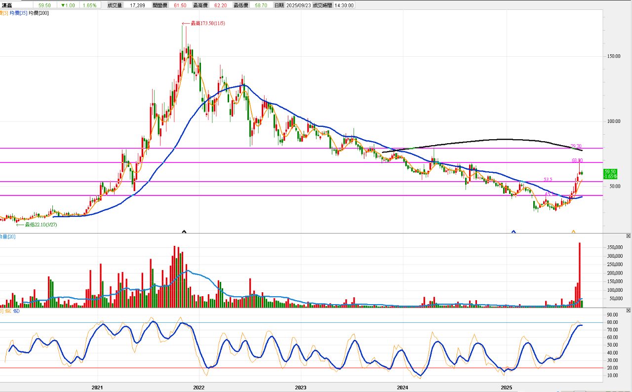The image size is (632, 392).
Task: Click the orange event marker near the latest candles
Action: pyautogui.click(x=574, y=231)
